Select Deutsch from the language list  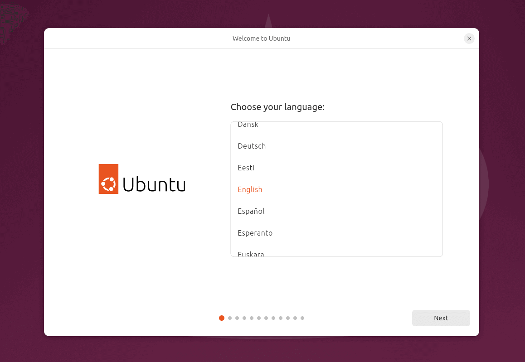[x=336, y=146]
